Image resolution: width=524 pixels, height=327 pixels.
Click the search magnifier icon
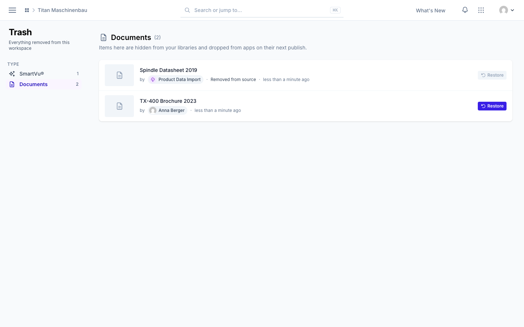tap(187, 10)
